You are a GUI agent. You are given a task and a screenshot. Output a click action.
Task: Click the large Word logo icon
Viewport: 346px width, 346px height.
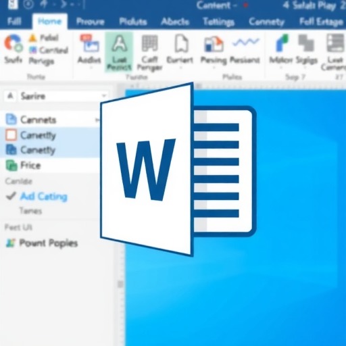coord(178,170)
